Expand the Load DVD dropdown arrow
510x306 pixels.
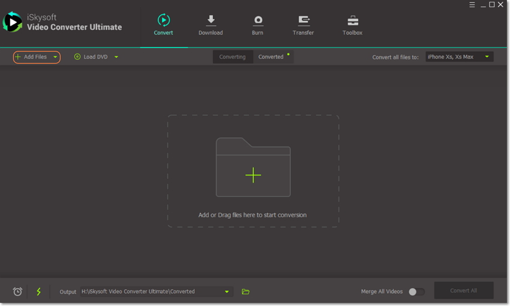(116, 57)
